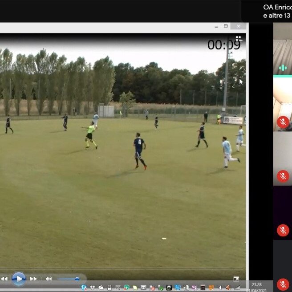Click the rewind button in player
This screenshot has height=292, width=292.
4,279
